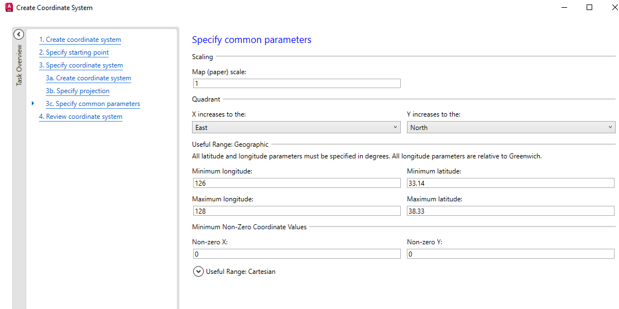Open step 4 Review coordinate system
The image size is (619, 309).
[80, 117]
